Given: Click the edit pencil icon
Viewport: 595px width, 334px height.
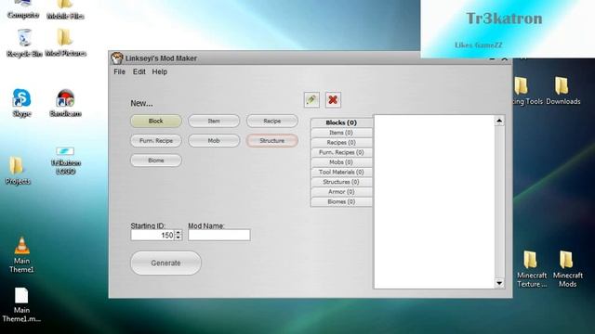Looking at the screenshot, I should point(311,100).
